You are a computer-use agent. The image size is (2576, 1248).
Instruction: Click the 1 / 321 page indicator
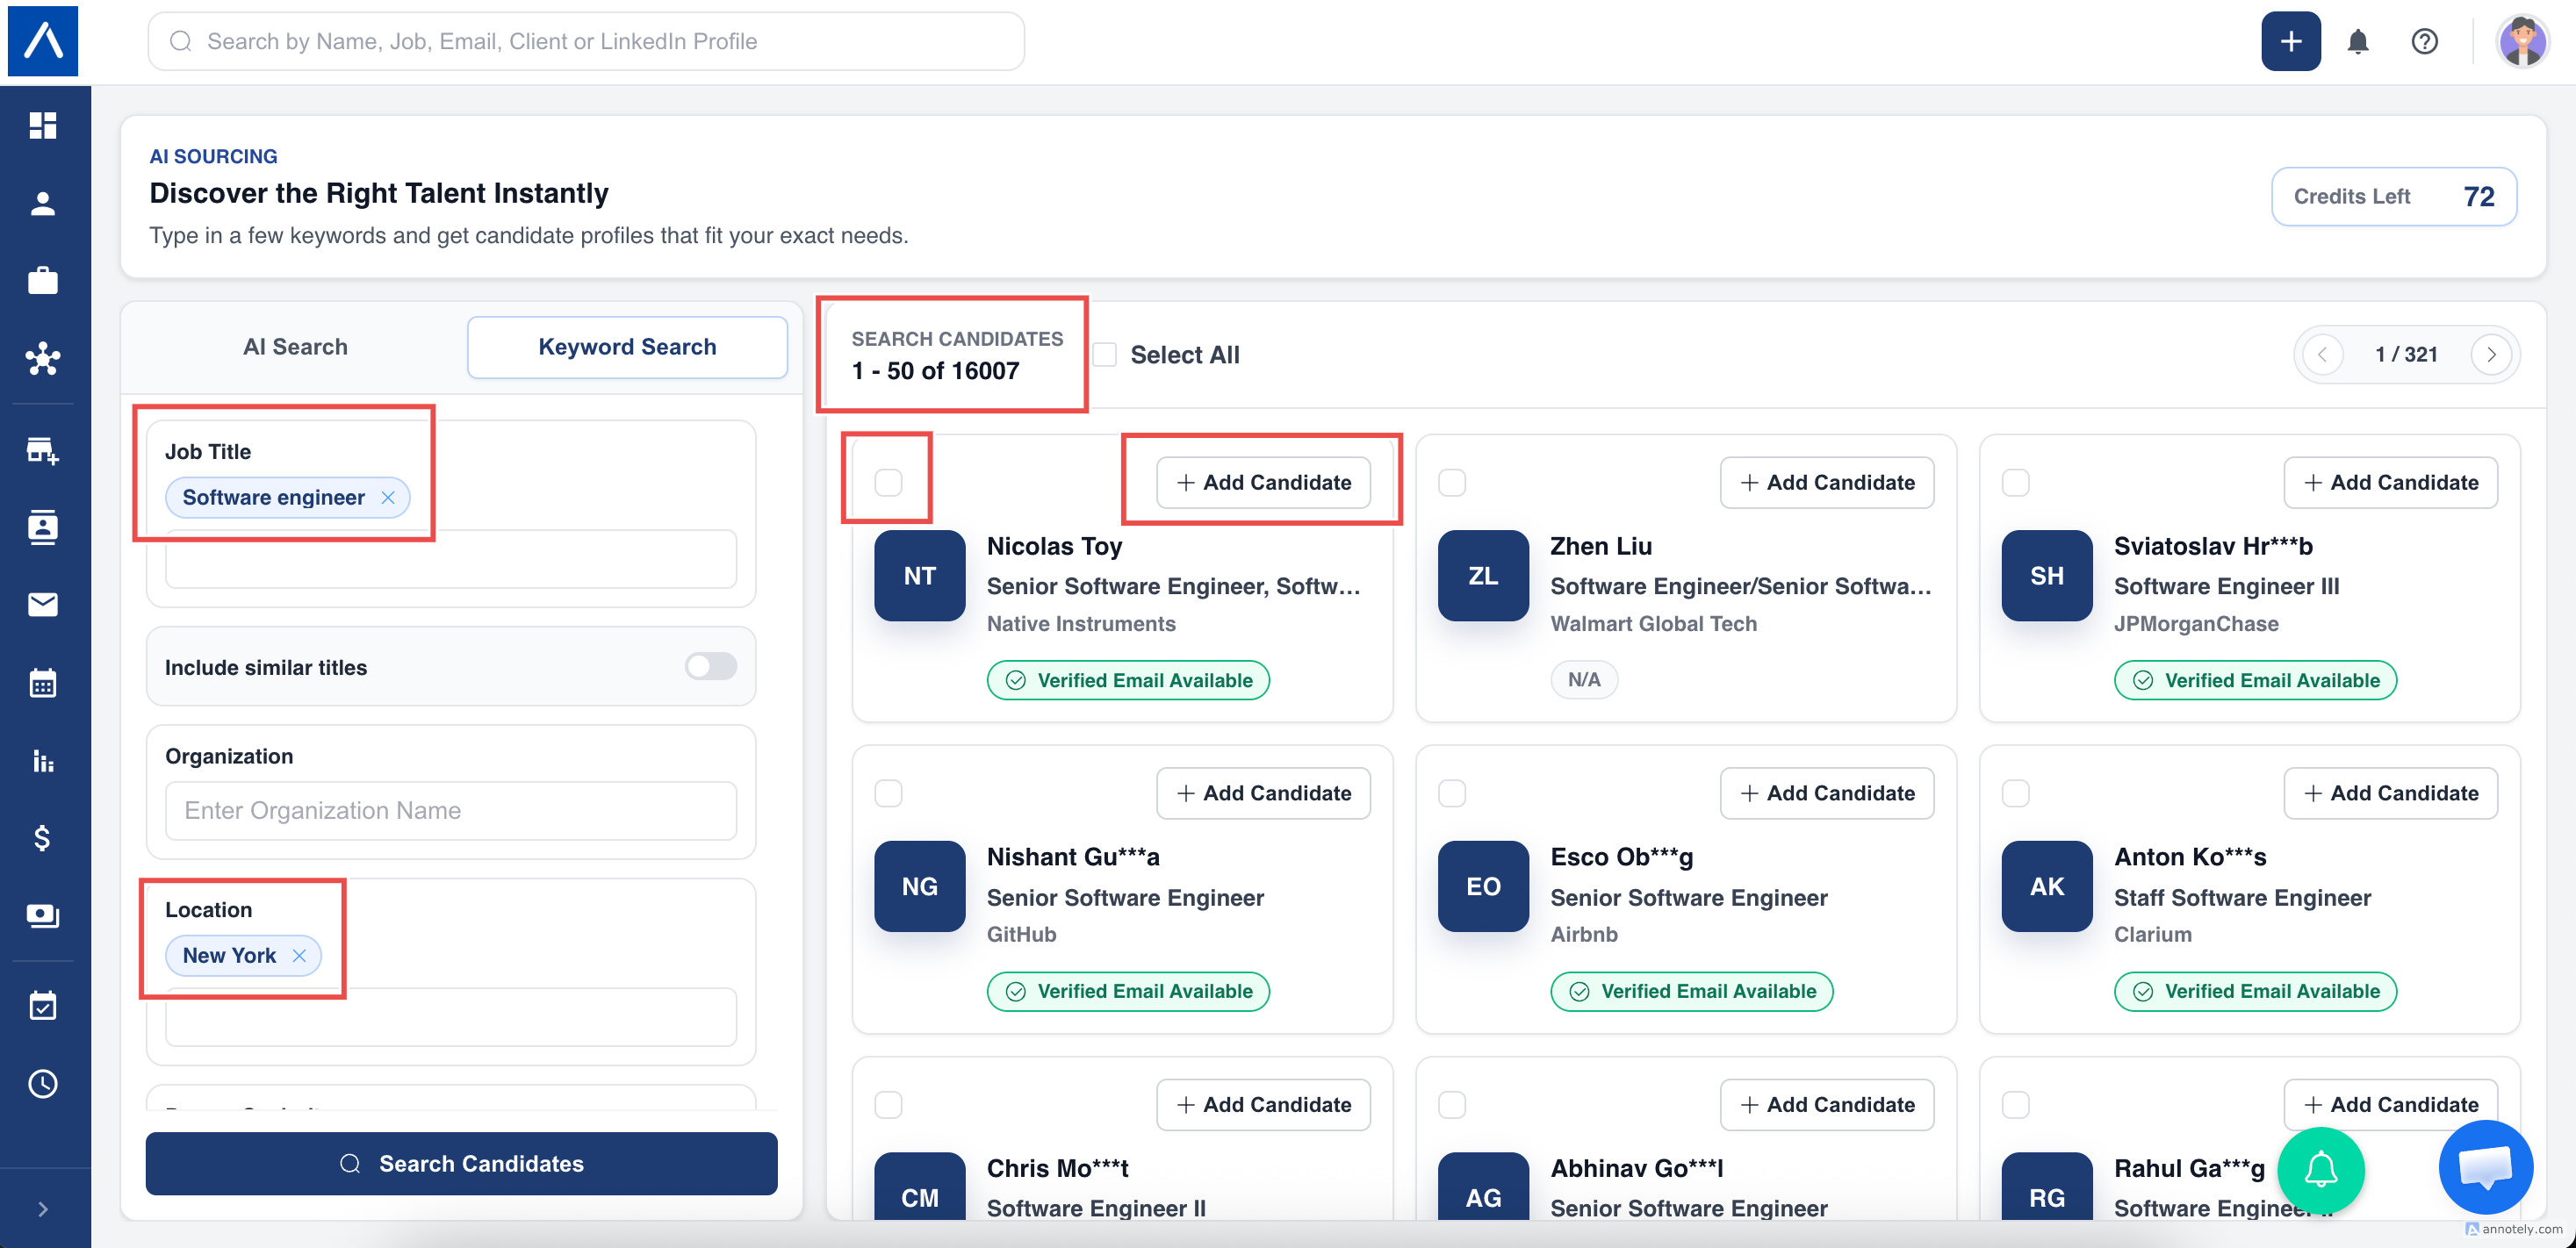(x=2406, y=354)
